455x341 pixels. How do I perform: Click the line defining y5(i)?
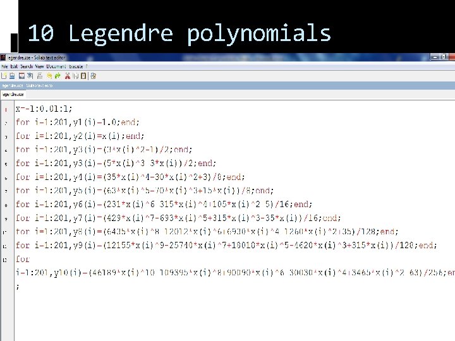pos(145,191)
